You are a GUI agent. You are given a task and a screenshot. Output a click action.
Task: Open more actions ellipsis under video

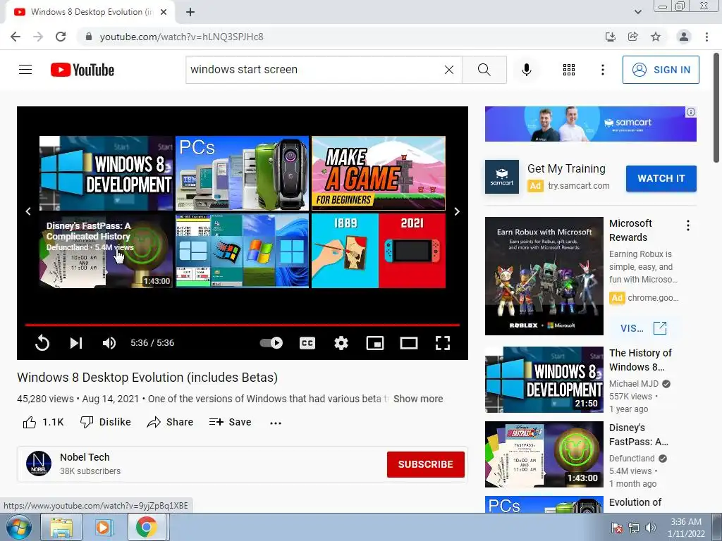pos(276,423)
